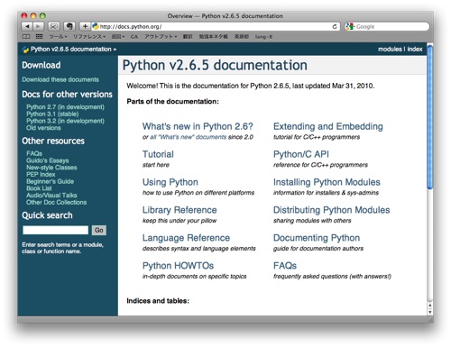Image resolution: width=451 pixels, height=347 pixels.
Task: Open the アウトプット bookmarks folder dropdown
Action: [161, 37]
